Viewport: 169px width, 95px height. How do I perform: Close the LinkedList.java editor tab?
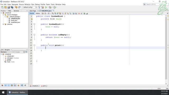(53, 11)
